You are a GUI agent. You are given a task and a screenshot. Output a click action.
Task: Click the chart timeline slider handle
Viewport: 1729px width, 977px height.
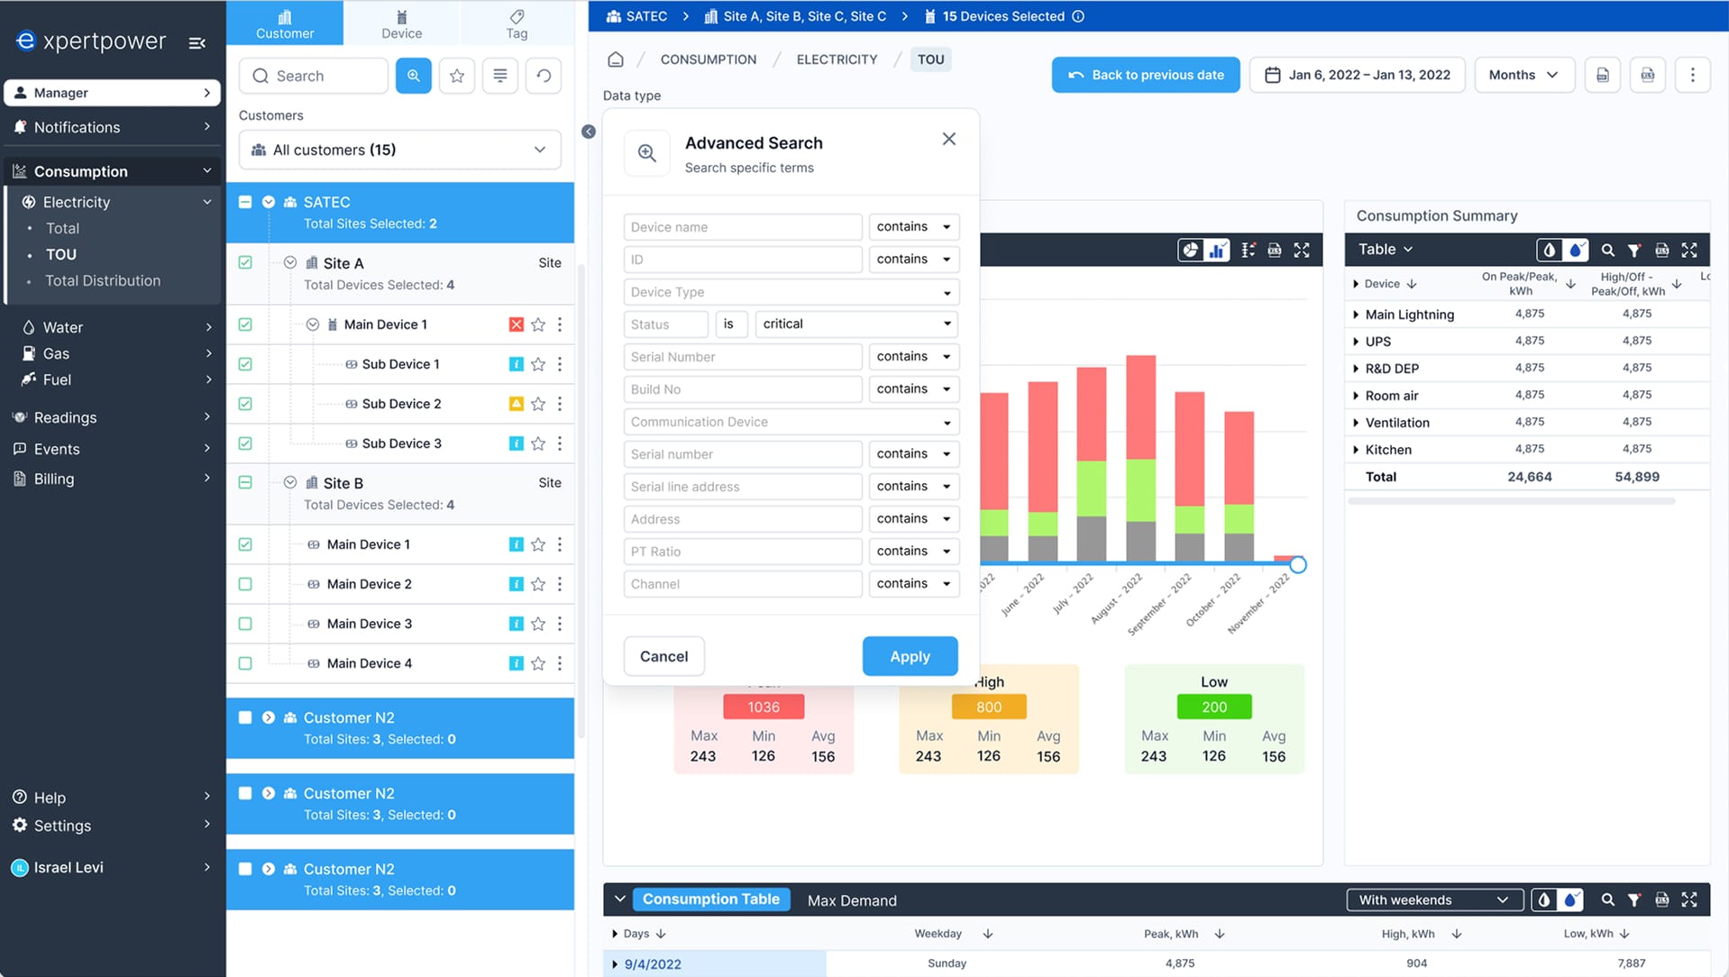(x=1297, y=565)
